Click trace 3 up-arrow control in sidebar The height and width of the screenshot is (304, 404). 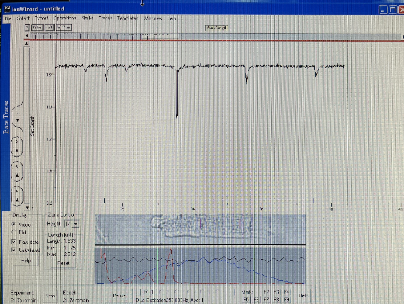pyautogui.click(x=17, y=175)
